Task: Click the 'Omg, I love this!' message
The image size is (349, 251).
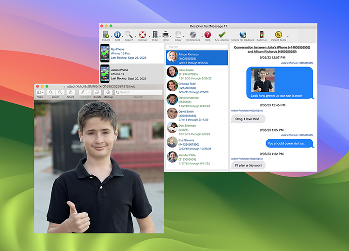Action: [248, 119]
